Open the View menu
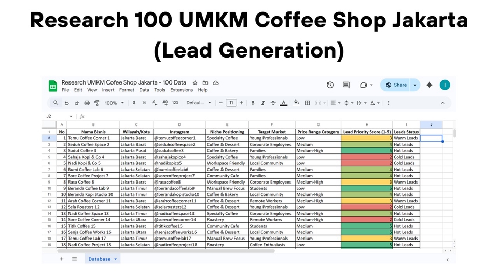 92,90
